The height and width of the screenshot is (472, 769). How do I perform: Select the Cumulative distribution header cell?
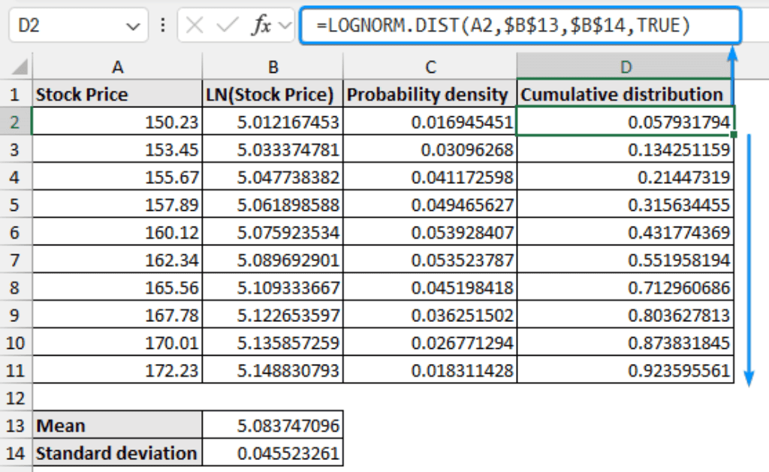[x=626, y=94]
